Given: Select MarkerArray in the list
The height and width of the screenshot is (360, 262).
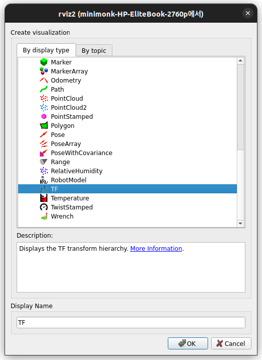Looking at the screenshot, I should pos(69,71).
